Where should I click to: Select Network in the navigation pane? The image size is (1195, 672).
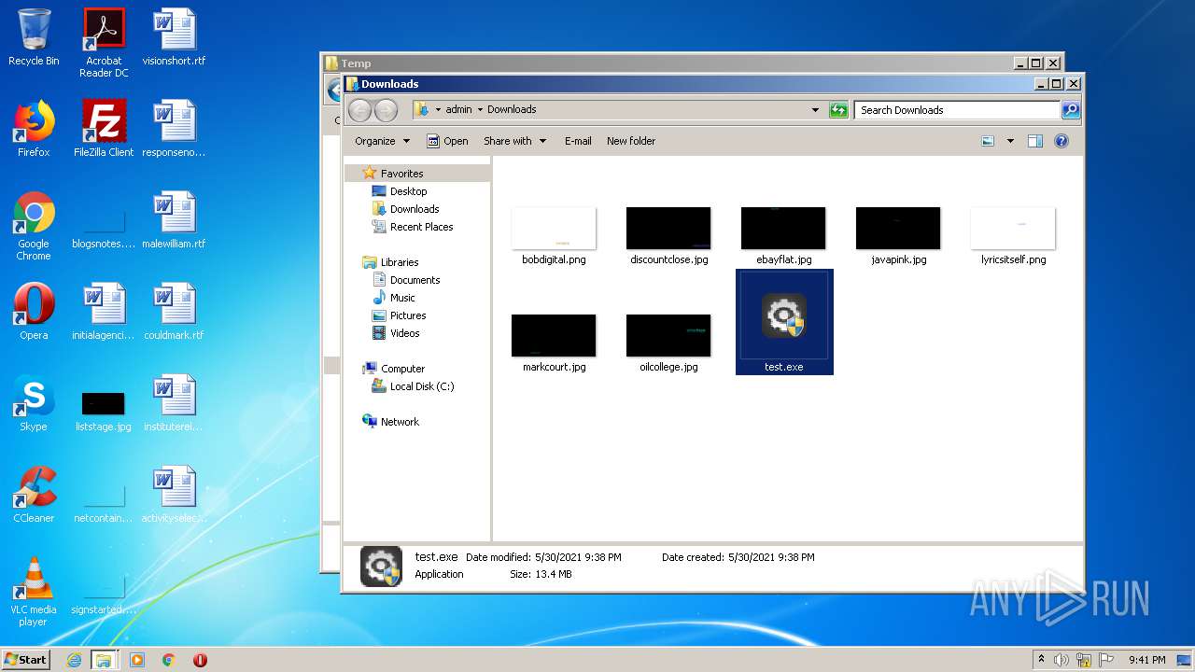pos(390,422)
